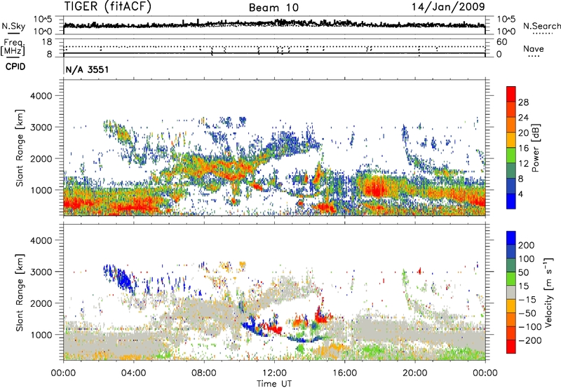The image size is (561, 388).
Task: Click the Freq. [MHz] axis label
Action: click(x=13, y=48)
